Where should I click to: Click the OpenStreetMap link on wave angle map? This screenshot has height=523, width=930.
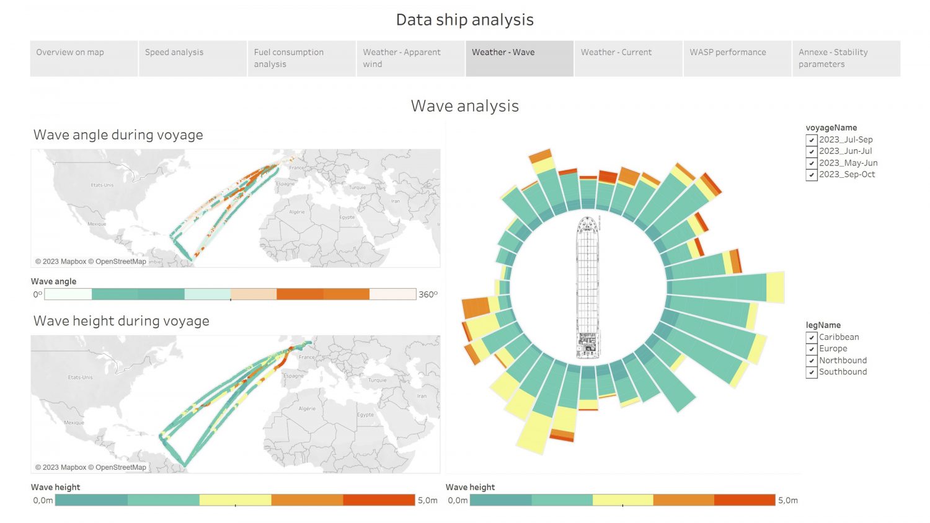120,261
